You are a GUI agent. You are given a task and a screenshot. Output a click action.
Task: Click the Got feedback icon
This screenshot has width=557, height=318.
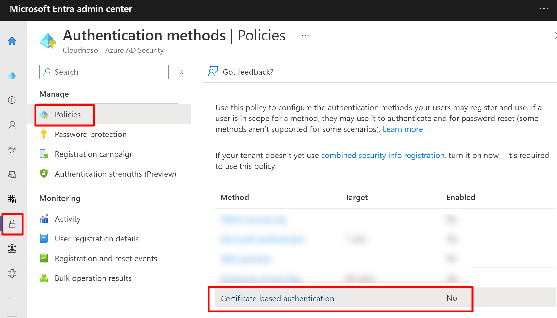click(213, 72)
